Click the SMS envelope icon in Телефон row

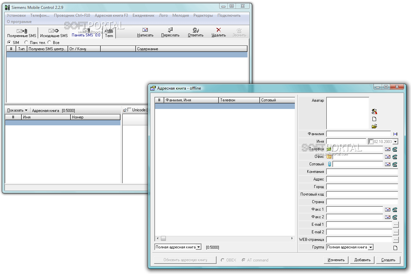(388, 149)
